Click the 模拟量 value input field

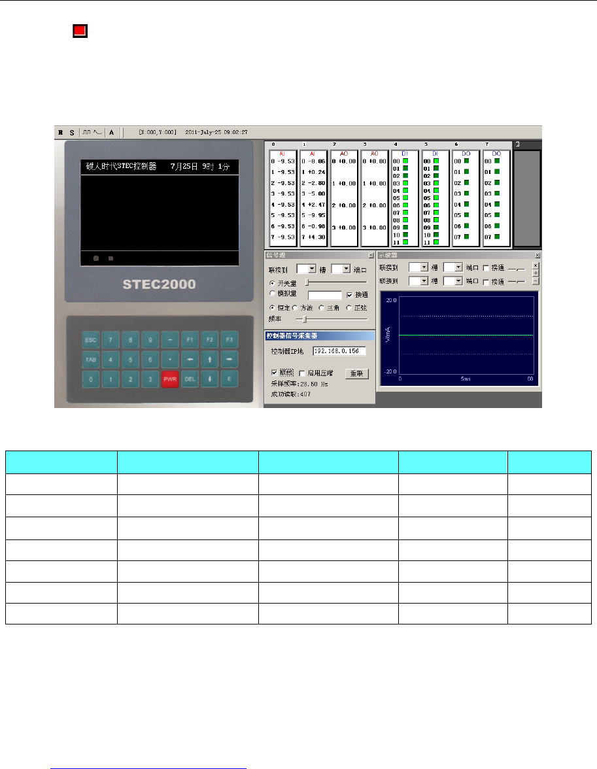tap(325, 295)
